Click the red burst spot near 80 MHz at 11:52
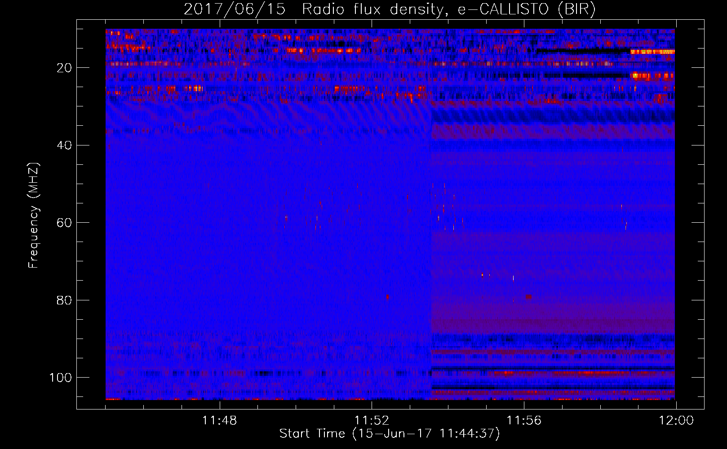Viewport: 727px width, 449px height. 388,297
